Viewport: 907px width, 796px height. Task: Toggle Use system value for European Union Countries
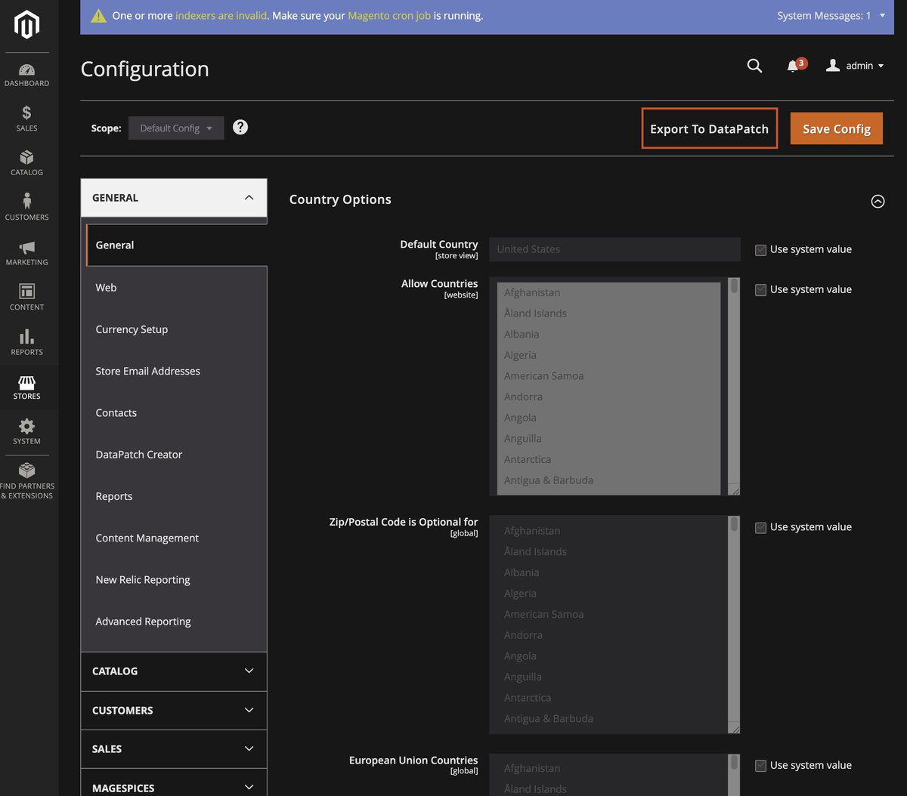[760, 766]
